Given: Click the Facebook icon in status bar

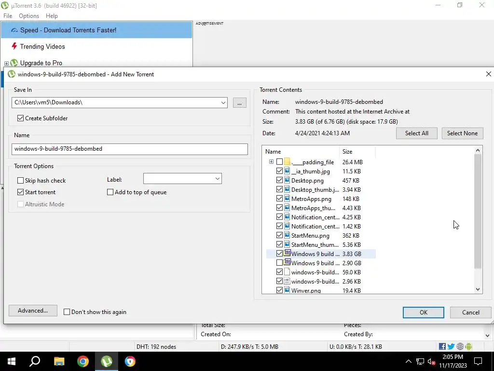Looking at the screenshot, I should (x=442, y=346).
